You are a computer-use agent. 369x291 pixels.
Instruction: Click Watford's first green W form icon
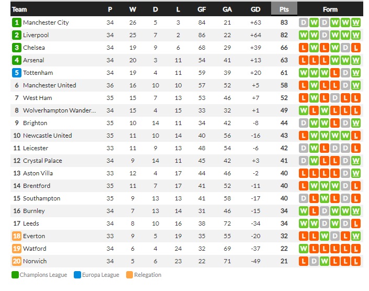[304, 249]
